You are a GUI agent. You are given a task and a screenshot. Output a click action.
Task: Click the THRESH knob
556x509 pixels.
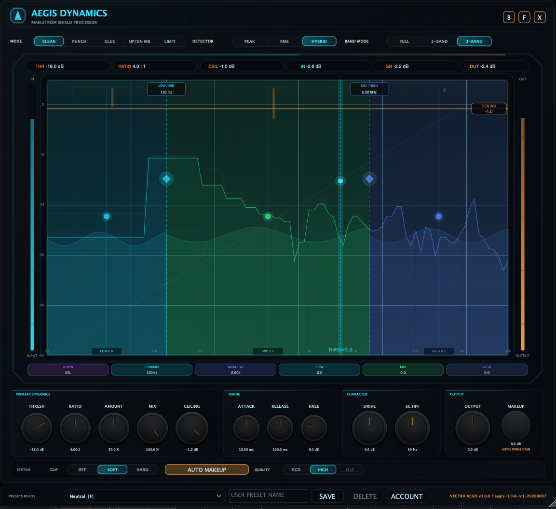37,428
